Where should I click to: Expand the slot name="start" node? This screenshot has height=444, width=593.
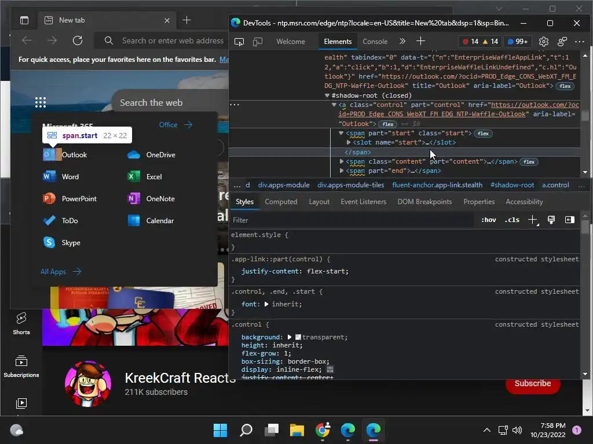click(x=348, y=142)
